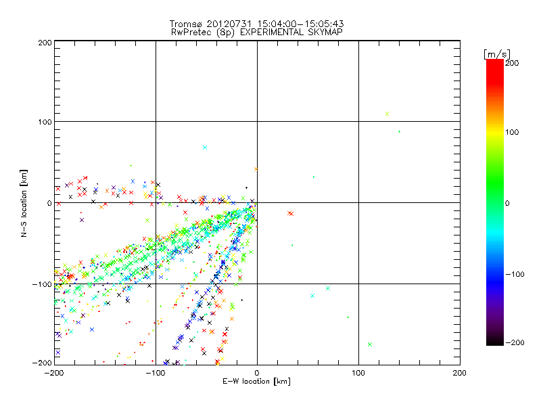Click the yellow 100 m/s band on colorbar
This screenshot has width=541, height=406.
pyautogui.click(x=495, y=132)
